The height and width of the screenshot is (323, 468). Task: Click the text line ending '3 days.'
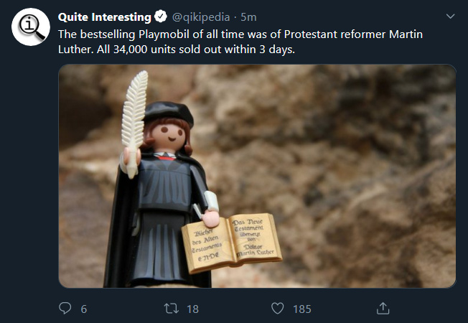tap(177, 50)
